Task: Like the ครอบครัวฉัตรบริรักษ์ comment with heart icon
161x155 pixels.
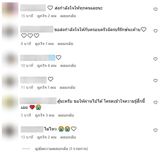Action: coord(155,31)
